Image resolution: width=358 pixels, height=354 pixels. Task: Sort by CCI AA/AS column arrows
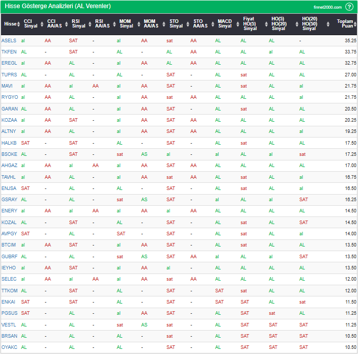pyautogui.click(x=66, y=24)
